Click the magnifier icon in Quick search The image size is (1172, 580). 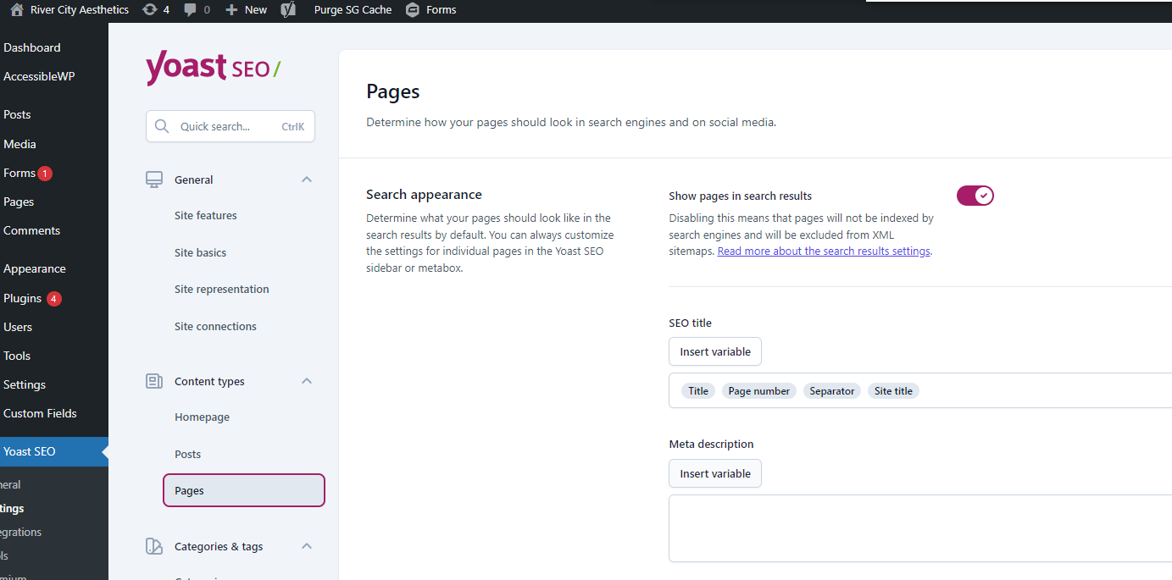click(162, 126)
